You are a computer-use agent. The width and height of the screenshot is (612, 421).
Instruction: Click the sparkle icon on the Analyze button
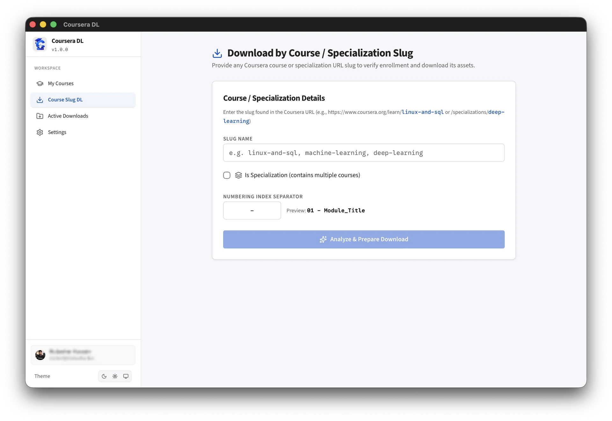[323, 239]
